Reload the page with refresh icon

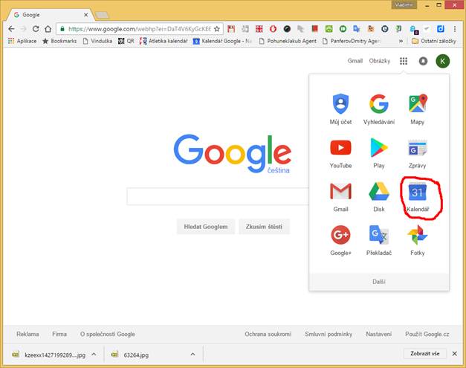(36, 29)
